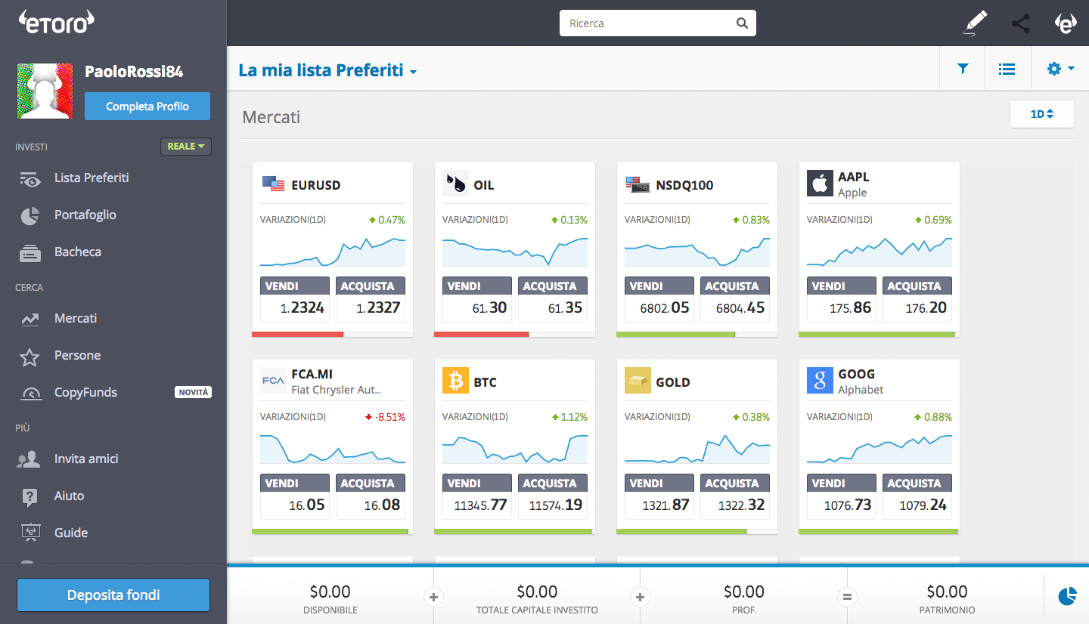Click ACQUISTA on NSDQ100 card
This screenshot has width=1089, height=624.
(735, 299)
